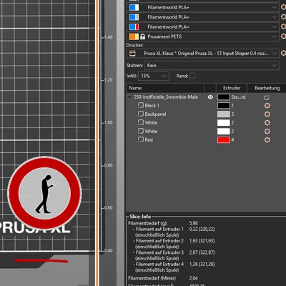Click the edit icon for Black 1
Viewport: 286px width, 286px height.
267,106
